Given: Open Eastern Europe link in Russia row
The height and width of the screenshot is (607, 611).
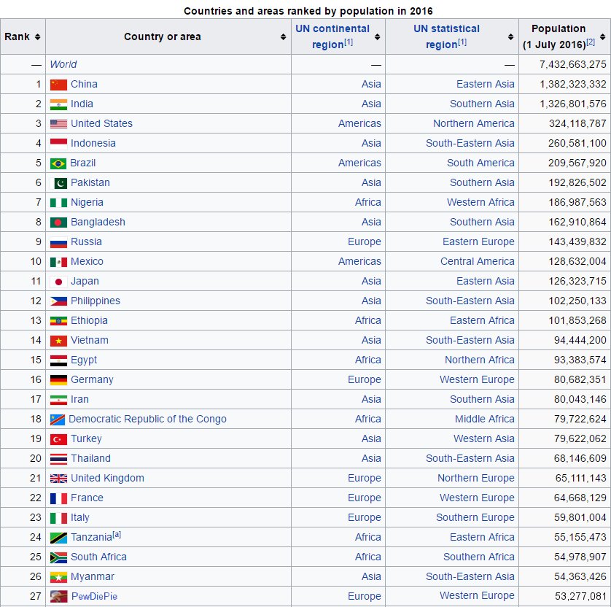Looking at the screenshot, I should click(478, 241).
